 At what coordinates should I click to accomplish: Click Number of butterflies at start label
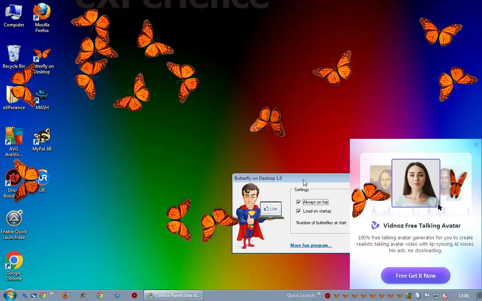(x=321, y=223)
